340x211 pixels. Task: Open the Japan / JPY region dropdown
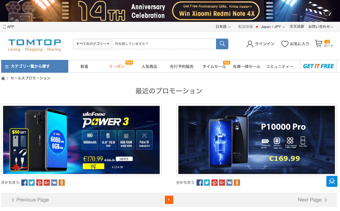coord(273,27)
